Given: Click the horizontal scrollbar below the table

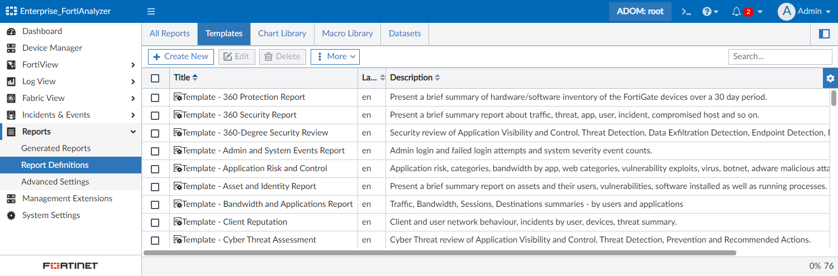Looking at the screenshot, I should pos(440,253).
